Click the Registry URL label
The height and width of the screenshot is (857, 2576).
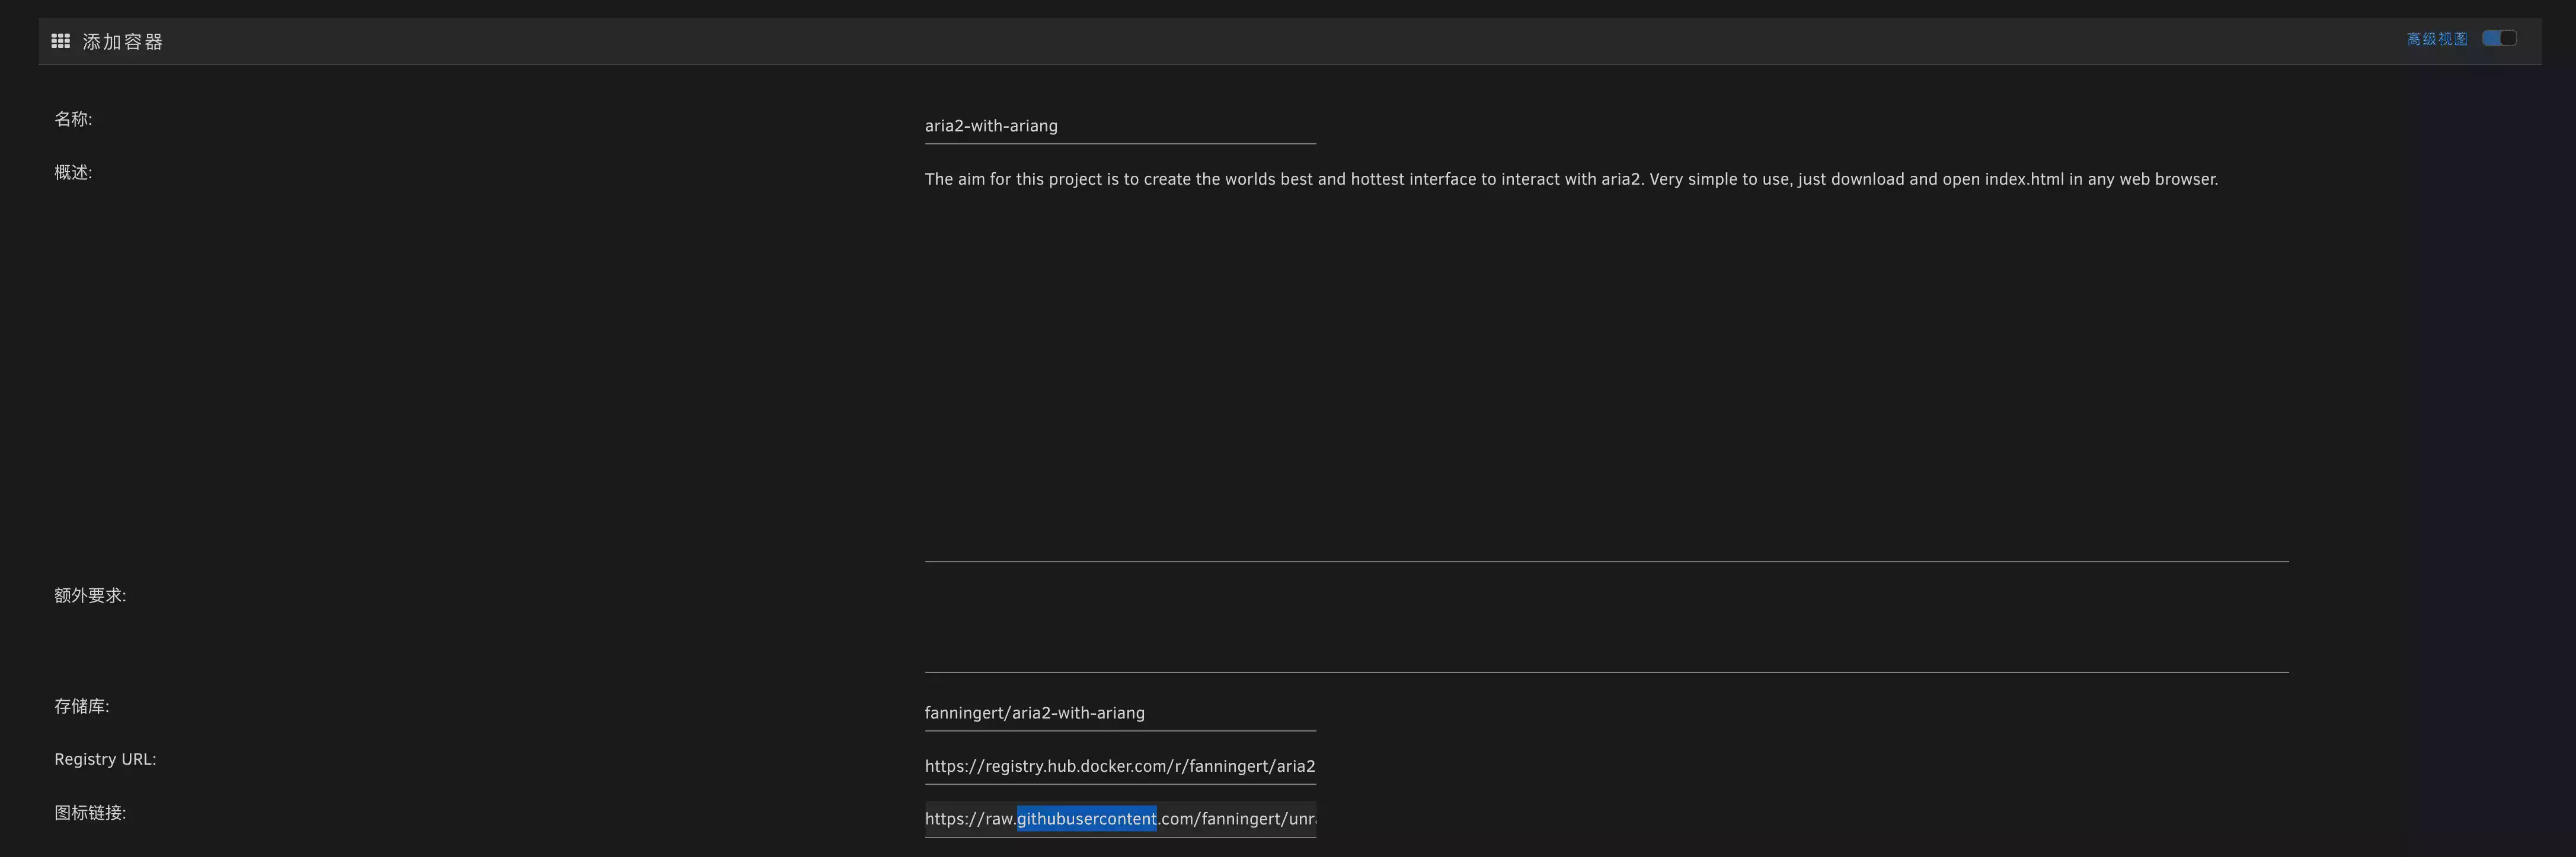105,759
